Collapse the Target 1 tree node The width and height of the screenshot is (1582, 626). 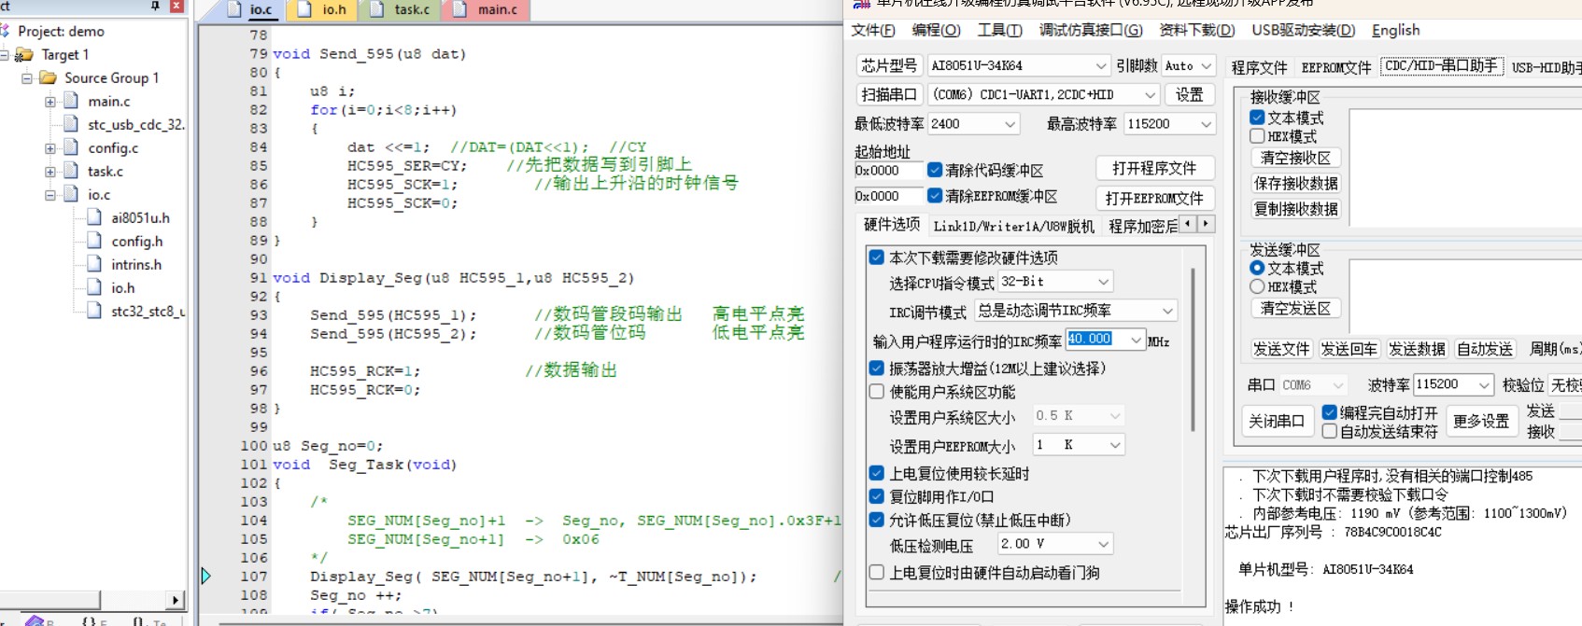click(x=5, y=55)
